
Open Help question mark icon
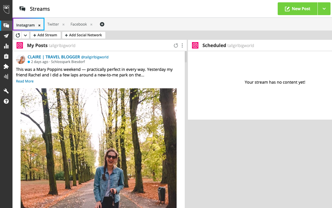[6, 101]
